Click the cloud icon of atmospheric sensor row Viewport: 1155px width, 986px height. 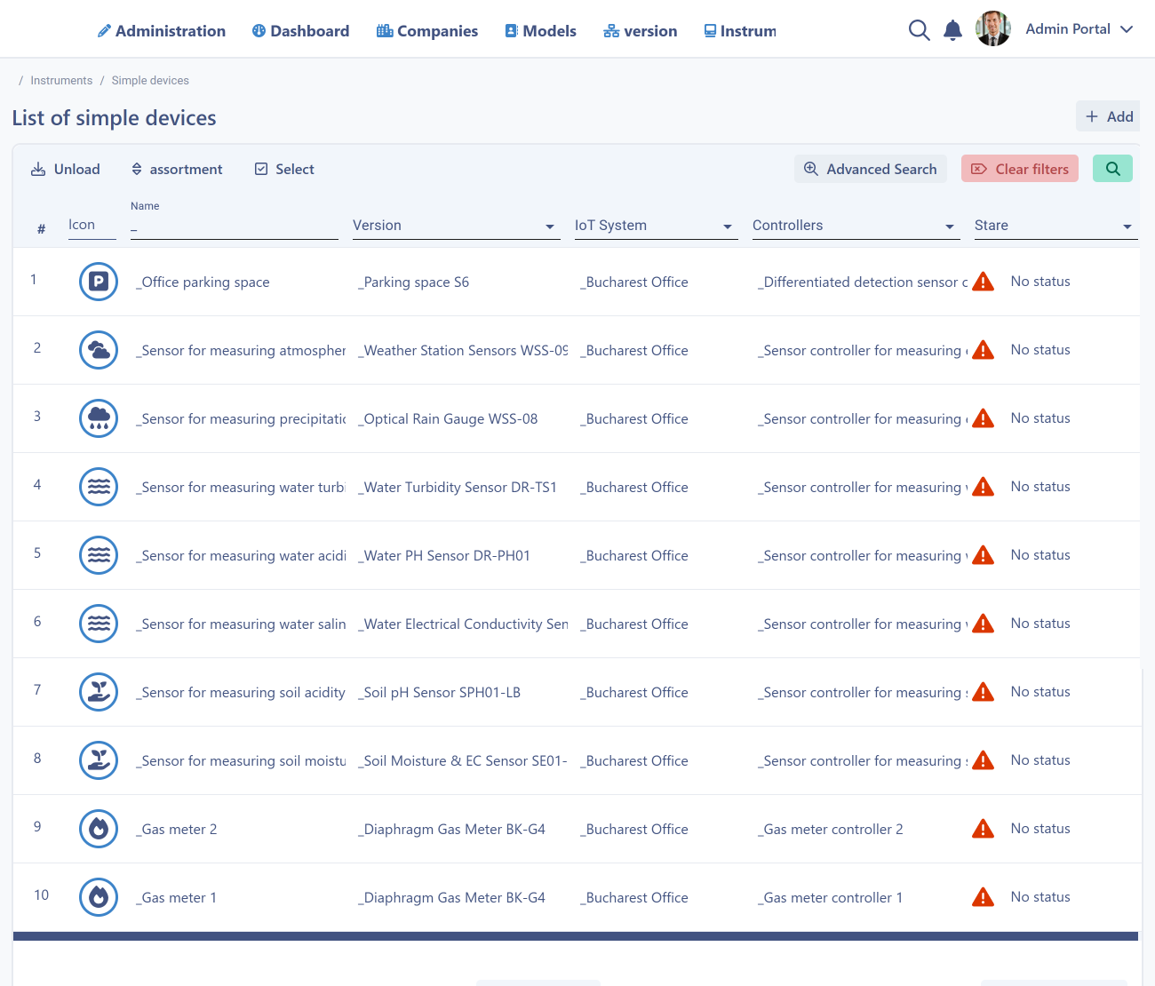click(99, 351)
